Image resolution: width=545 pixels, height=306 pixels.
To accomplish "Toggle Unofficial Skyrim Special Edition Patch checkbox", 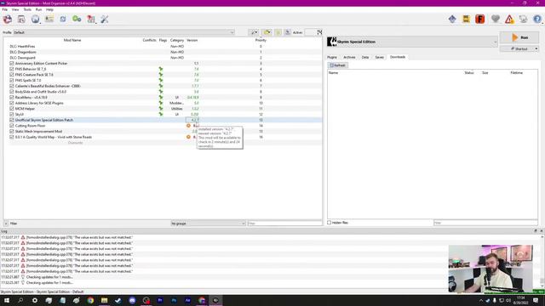I will point(12,120).
